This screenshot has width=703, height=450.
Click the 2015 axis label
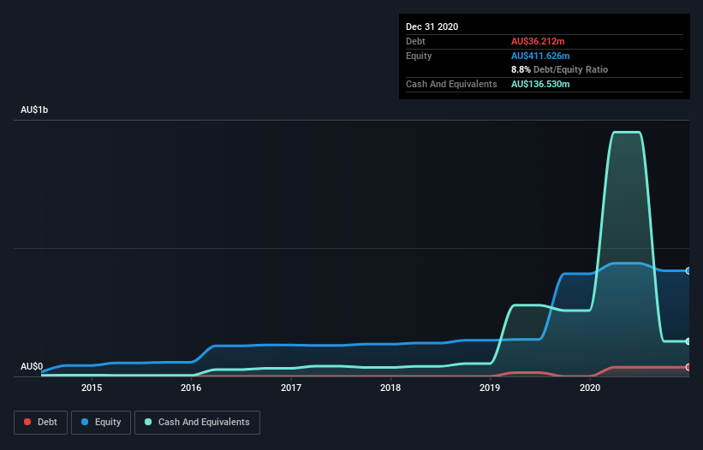pyautogui.click(x=92, y=388)
